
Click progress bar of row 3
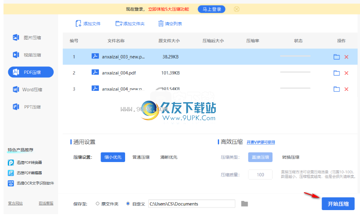pos(295,88)
